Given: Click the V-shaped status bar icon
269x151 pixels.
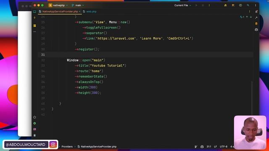Looking at the screenshot, I should tap(196, 147).
